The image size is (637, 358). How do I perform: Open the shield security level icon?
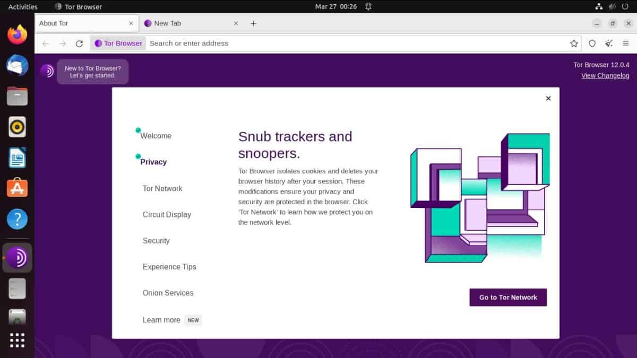[592, 43]
